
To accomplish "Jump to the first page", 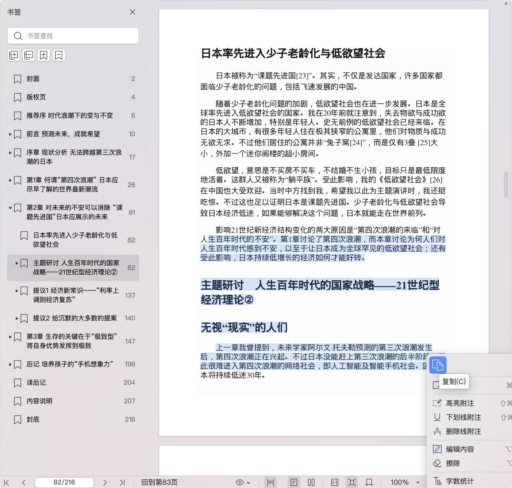I will click(7, 482).
